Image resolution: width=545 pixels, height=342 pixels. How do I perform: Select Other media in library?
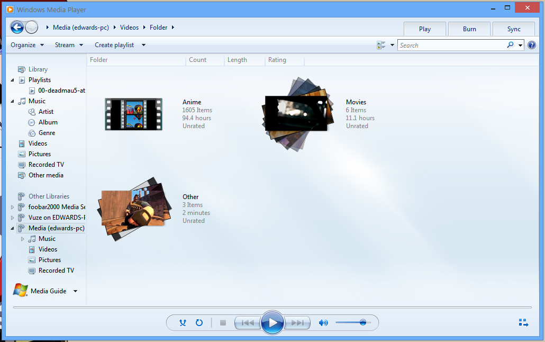pos(46,175)
